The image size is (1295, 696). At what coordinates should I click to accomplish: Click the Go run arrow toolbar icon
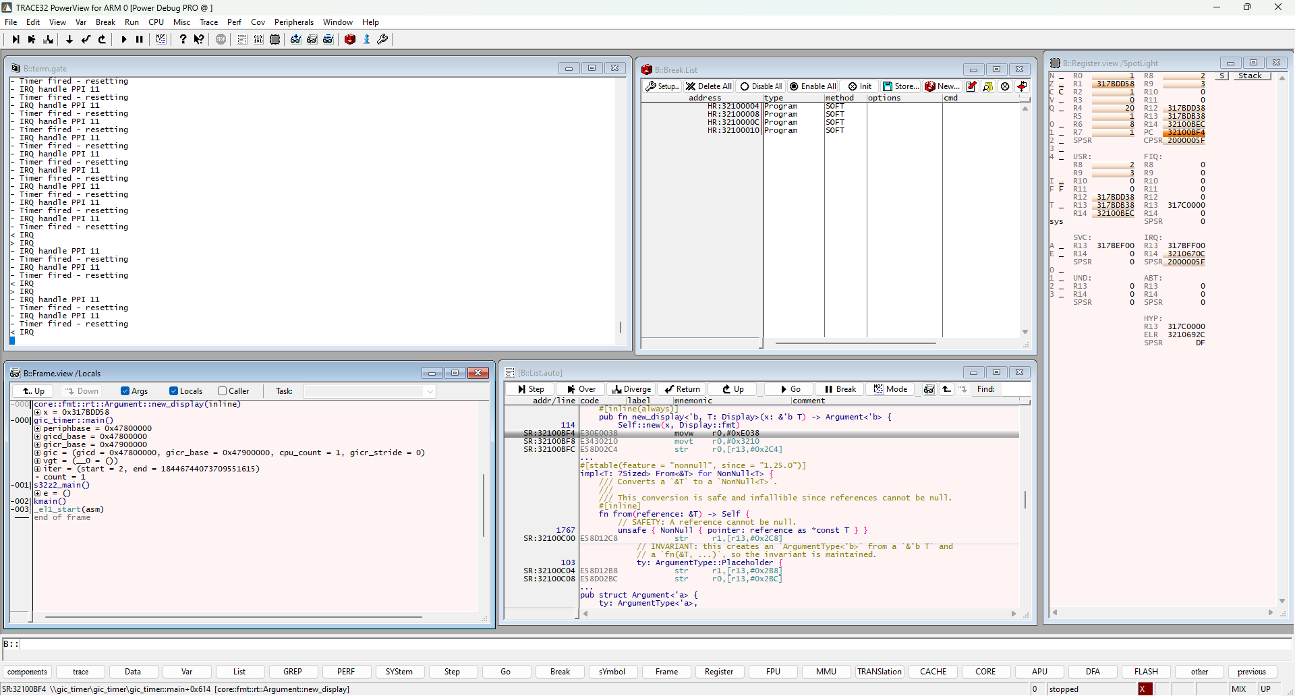pyautogui.click(x=123, y=39)
